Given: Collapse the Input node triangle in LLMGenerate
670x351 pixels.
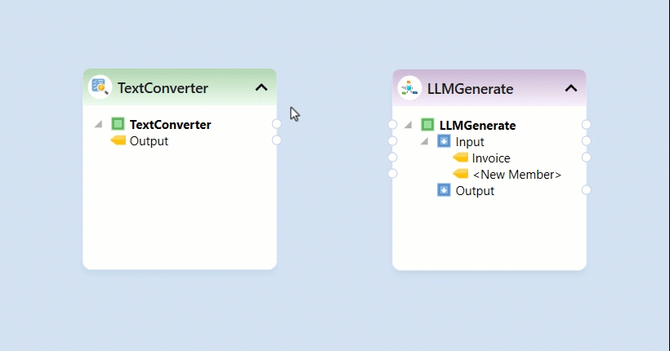Looking at the screenshot, I should tap(424, 141).
